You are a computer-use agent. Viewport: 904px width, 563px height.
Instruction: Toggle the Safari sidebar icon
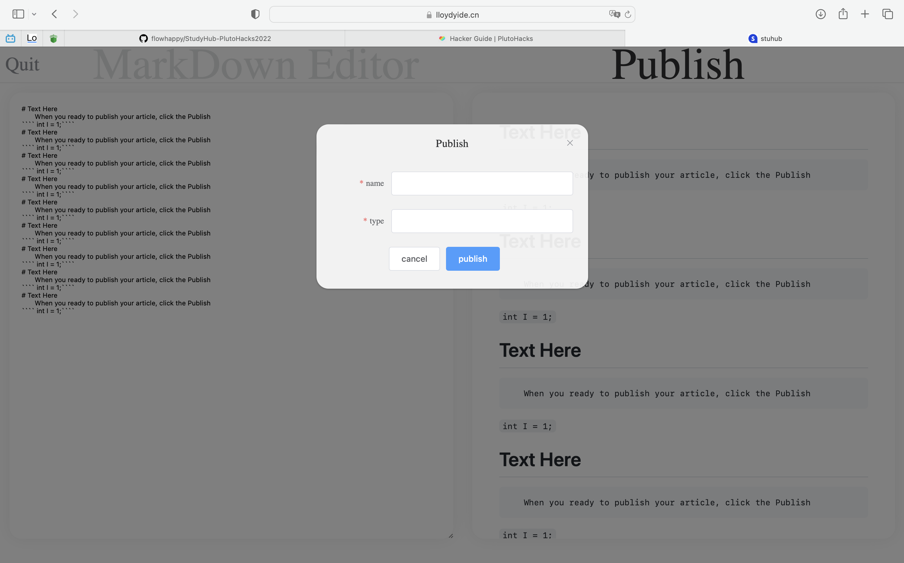pyautogui.click(x=18, y=14)
